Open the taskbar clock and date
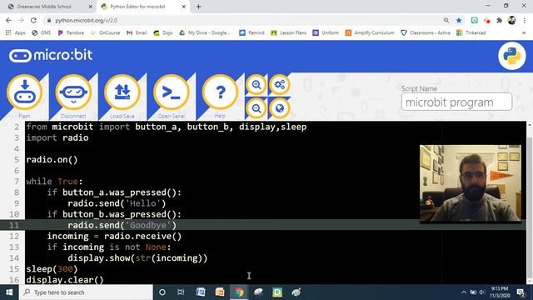This screenshot has width=533, height=300. point(500,292)
